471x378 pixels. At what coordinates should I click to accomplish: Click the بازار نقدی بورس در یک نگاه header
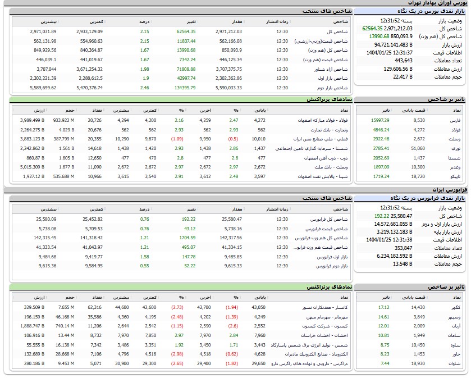coord(431,11)
